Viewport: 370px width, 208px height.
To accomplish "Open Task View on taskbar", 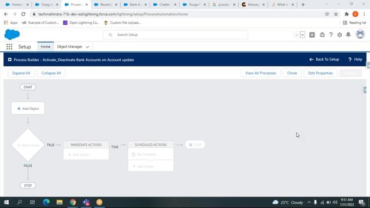I will point(32,202).
